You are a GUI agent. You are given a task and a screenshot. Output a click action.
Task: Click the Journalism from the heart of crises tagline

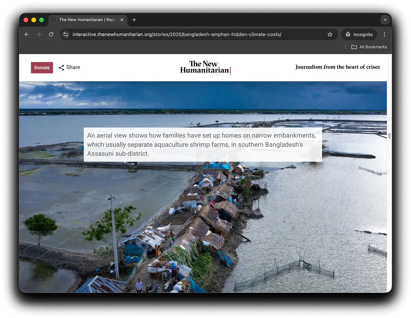point(337,67)
